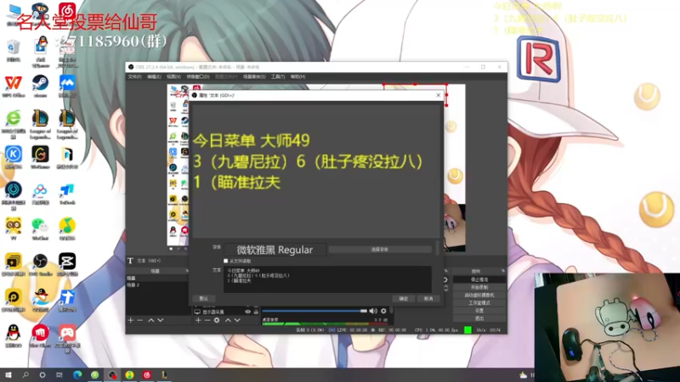Confirm with the 确定 button
This screenshot has height=382, width=680.
click(404, 299)
